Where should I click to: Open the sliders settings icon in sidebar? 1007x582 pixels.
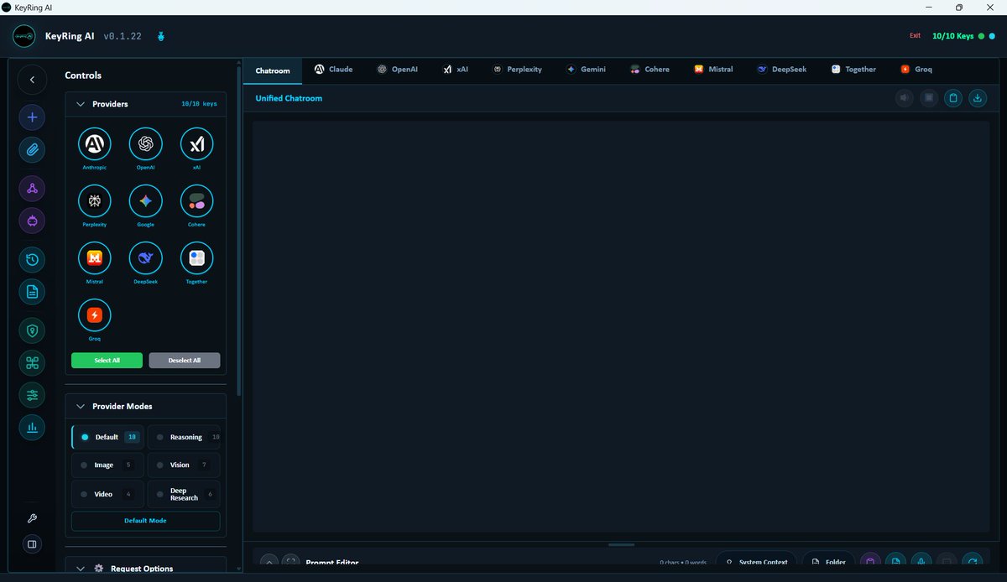pyautogui.click(x=32, y=395)
